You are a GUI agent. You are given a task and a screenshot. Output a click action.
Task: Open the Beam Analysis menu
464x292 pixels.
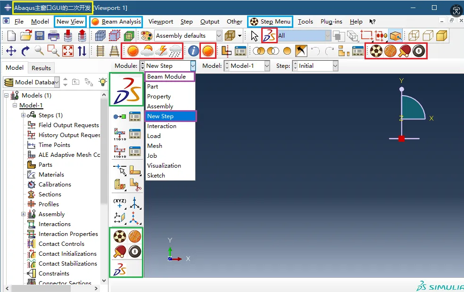[x=116, y=22]
